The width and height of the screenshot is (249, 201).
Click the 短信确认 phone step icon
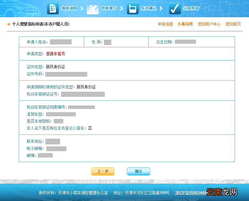coord(133,8)
